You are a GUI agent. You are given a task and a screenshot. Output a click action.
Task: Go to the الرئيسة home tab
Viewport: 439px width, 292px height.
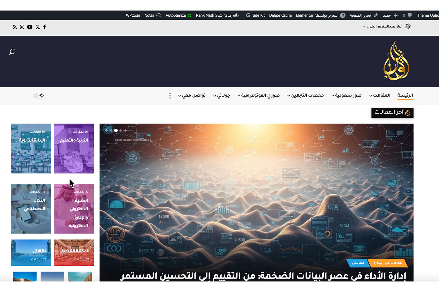click(x=405, y=95)
